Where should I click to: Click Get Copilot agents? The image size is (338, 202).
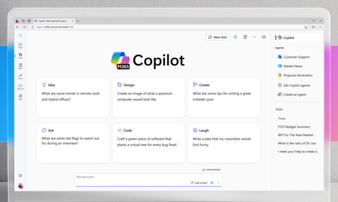[294, 85]
